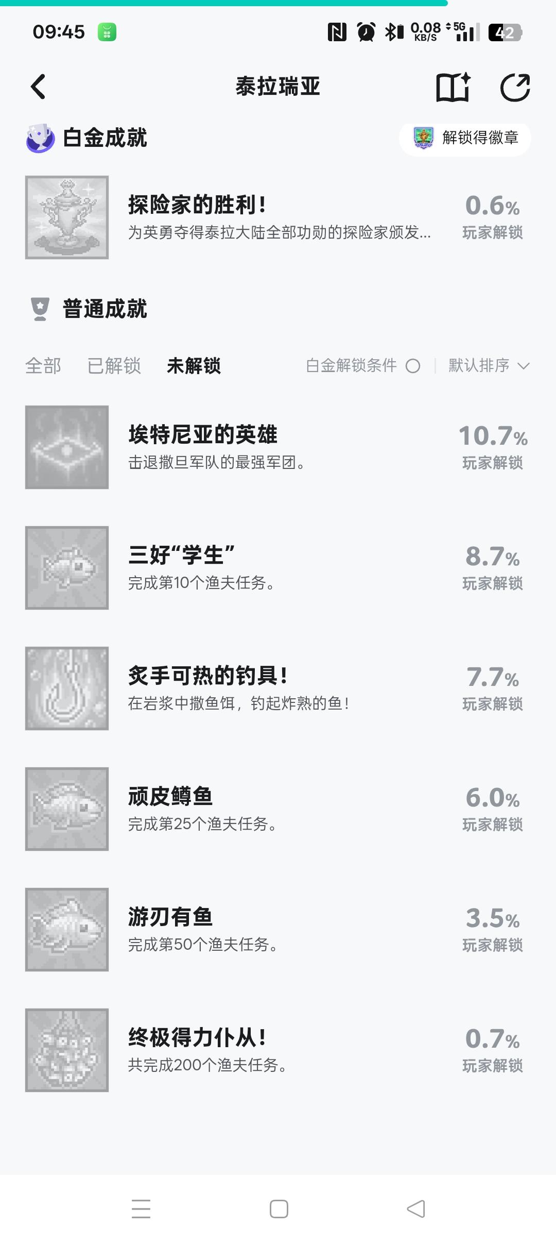Switch to the 已解锁 tab
Viewport: 556px width, 1243px height.
click(x=114, y=366)
